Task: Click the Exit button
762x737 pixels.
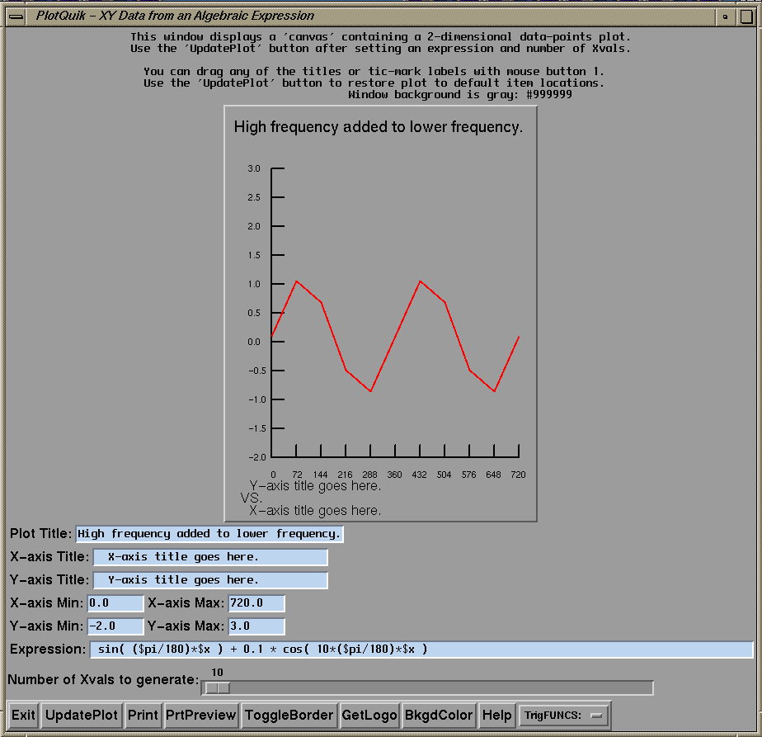Action: click(23, 715)
